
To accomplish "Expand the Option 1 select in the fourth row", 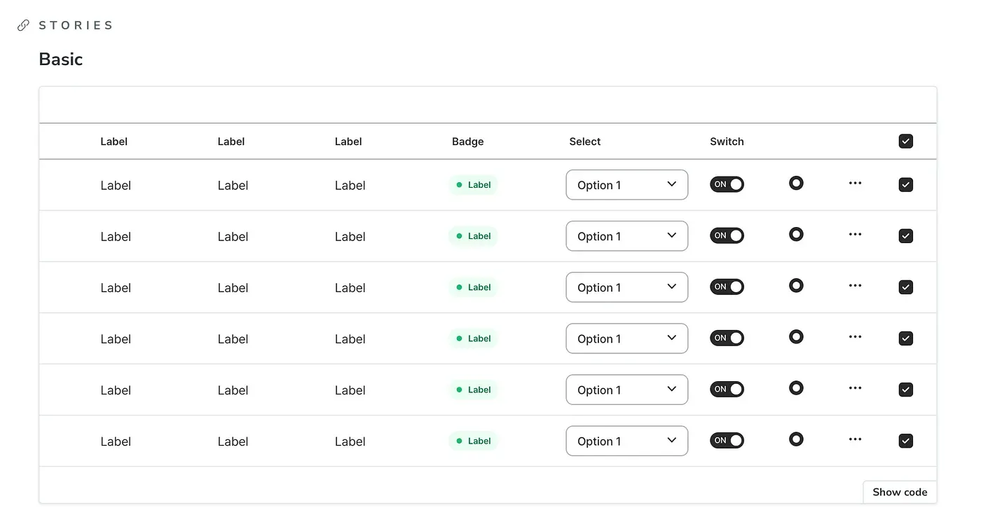I will tap(627, 338).
